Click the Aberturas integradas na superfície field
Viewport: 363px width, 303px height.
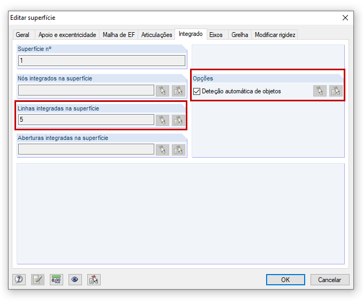pyautogui.click(x=86, y=149)
